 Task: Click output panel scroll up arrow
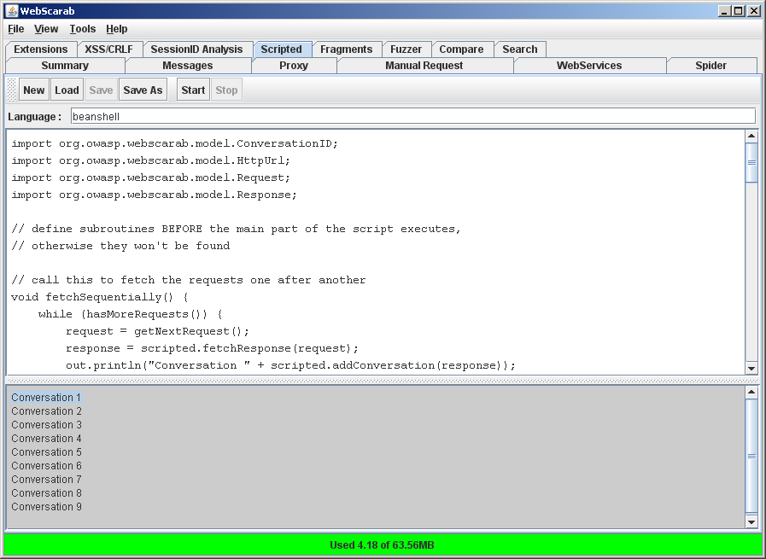click(751, 393)
